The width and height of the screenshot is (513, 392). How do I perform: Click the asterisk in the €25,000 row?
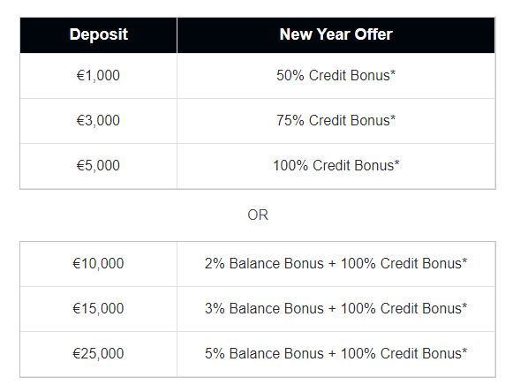coord(464,351)
